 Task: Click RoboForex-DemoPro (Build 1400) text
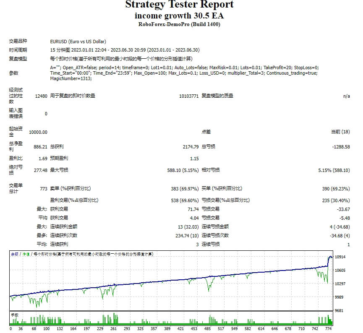tap(180, 24)
